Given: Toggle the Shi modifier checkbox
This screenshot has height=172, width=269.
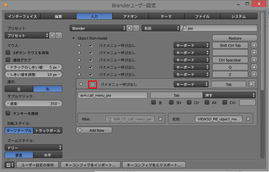Looking at the screenshot, I should pyautogui.click(x=171, y=102).
